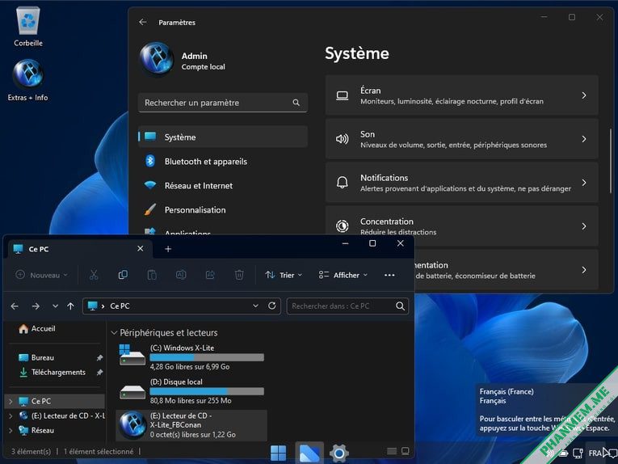This screenshot has width=618, height=464.
Task: Open the Concentration settings card
Action: [x=461, y=226]
